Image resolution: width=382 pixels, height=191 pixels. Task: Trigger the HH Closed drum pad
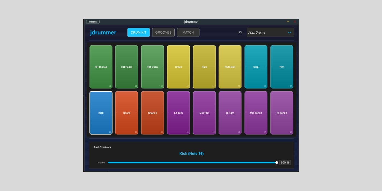[101, 67]
